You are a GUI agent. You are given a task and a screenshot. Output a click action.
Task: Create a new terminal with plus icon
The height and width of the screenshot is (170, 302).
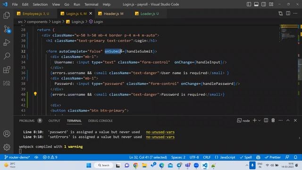(x=254, y=120)
